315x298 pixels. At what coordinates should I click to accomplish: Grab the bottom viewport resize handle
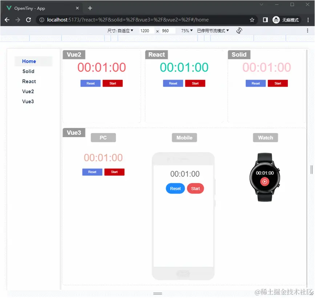[x=158, y=294]
